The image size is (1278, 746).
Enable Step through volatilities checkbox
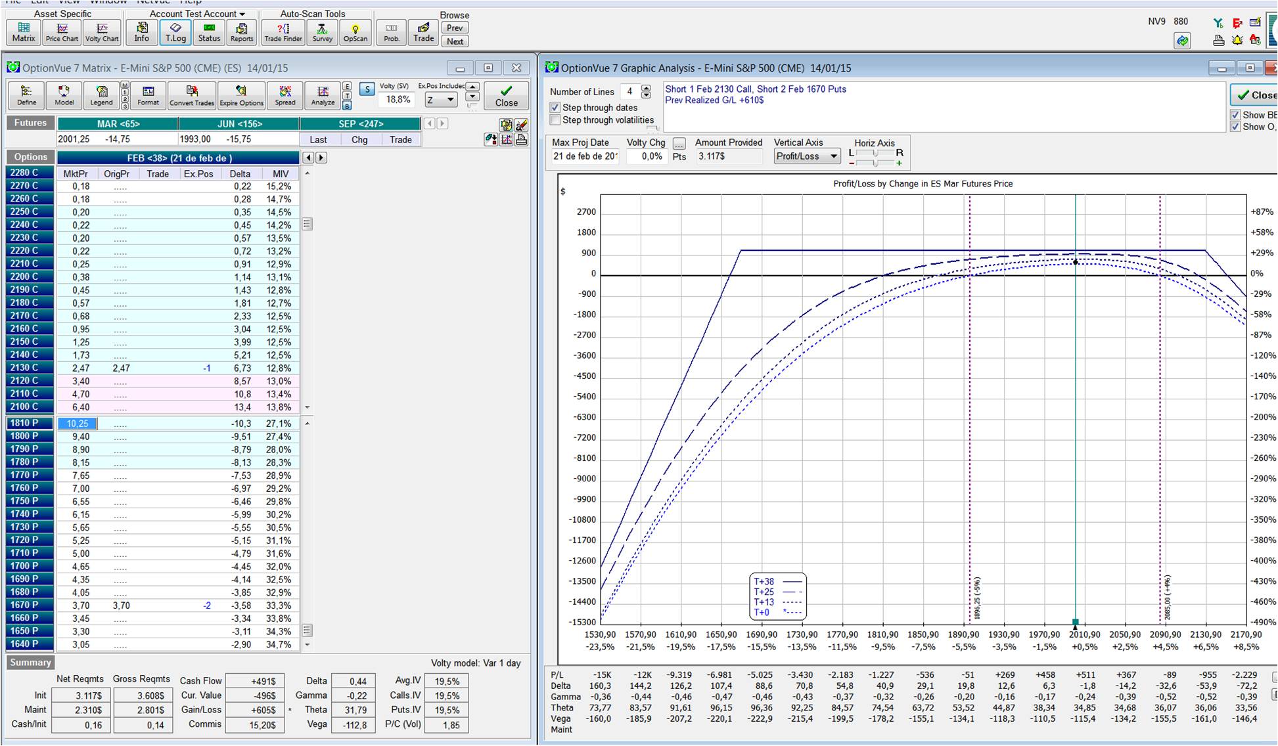pos(555,120)
